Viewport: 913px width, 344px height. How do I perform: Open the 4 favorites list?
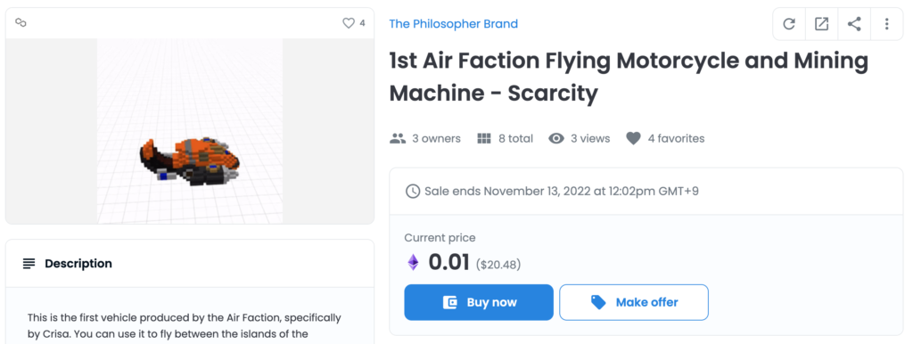676,138
